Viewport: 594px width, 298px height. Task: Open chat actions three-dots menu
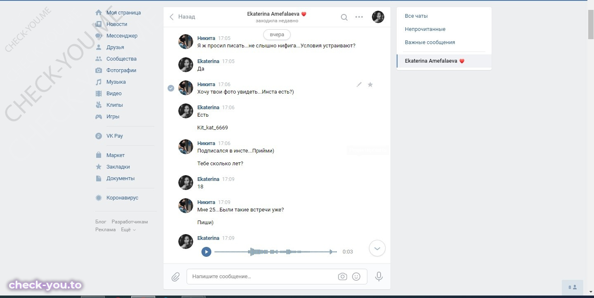[359, 17]
